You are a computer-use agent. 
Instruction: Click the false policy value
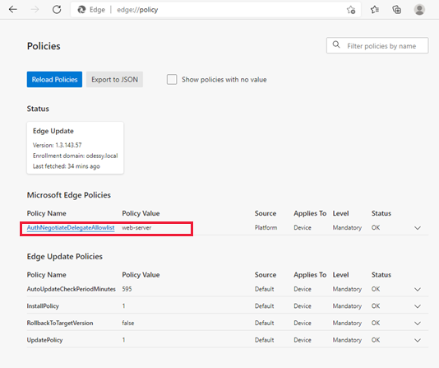(x=128, y=323)
